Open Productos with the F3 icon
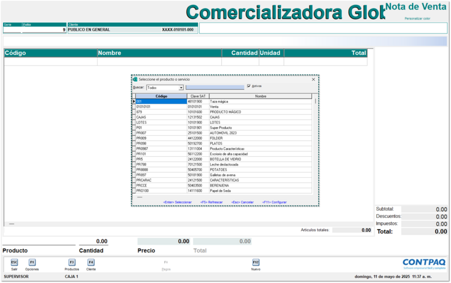This screenshot has width=451, height=283. click(x=72, y=262)
